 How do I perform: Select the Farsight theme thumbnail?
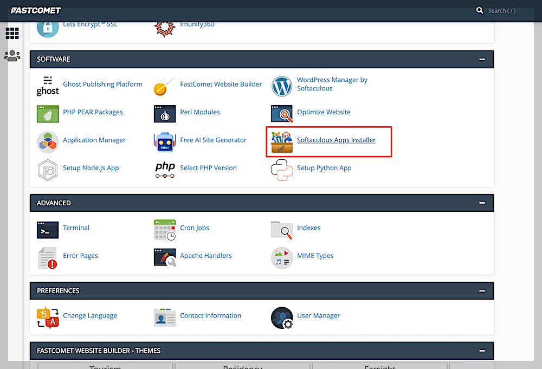[379, 366]
